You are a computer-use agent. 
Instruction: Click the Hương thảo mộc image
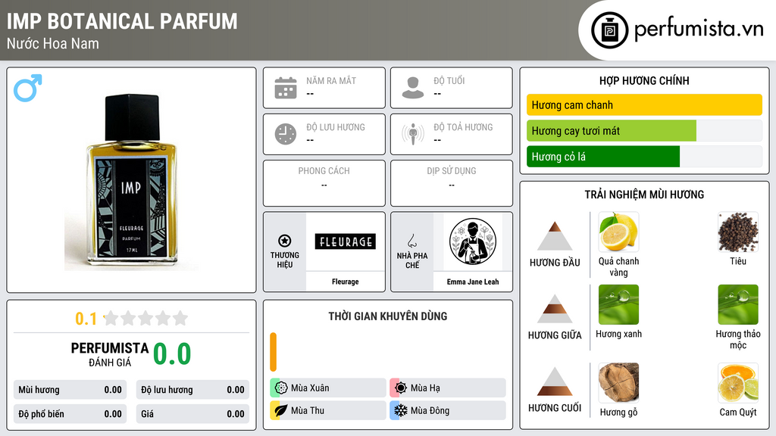(x=738, y=304)
